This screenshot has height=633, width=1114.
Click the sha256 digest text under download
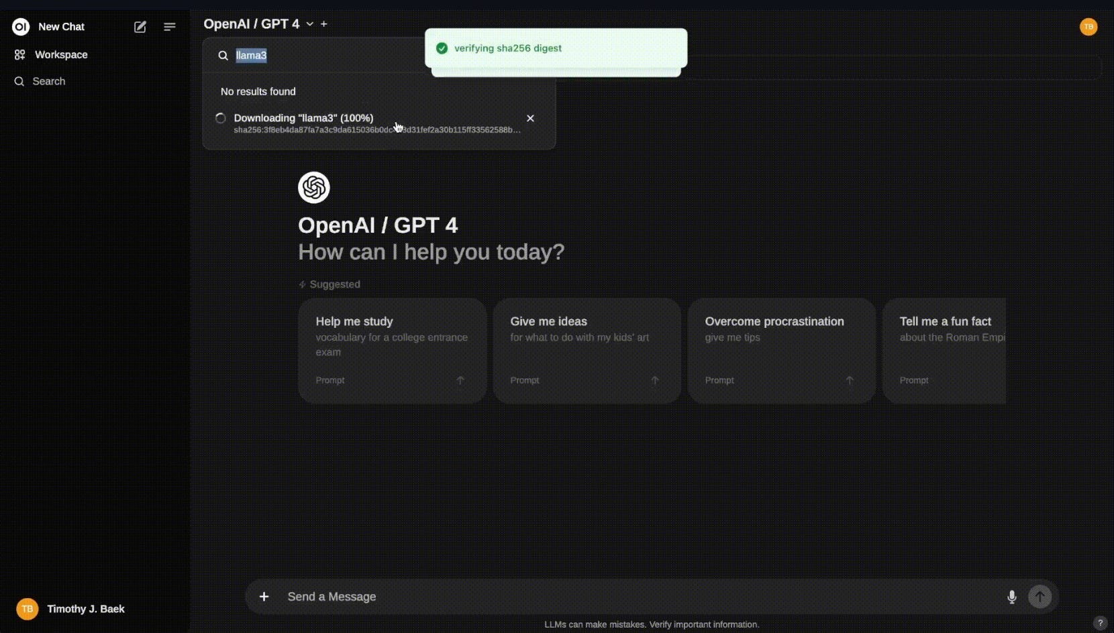click(376, 130)
